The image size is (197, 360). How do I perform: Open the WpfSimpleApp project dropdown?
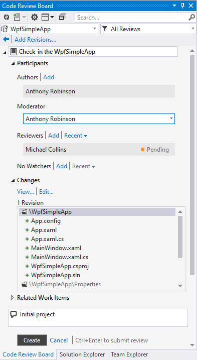(x=49, y=29)
